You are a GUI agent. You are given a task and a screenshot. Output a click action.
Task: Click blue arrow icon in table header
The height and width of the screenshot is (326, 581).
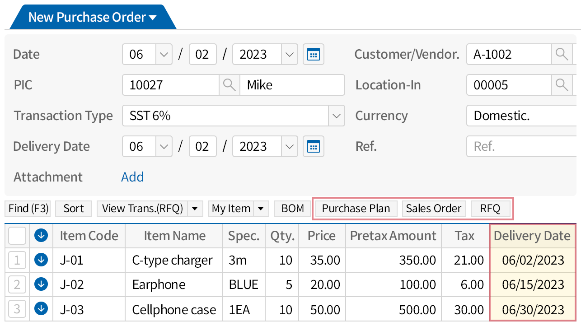pos(41,235)
